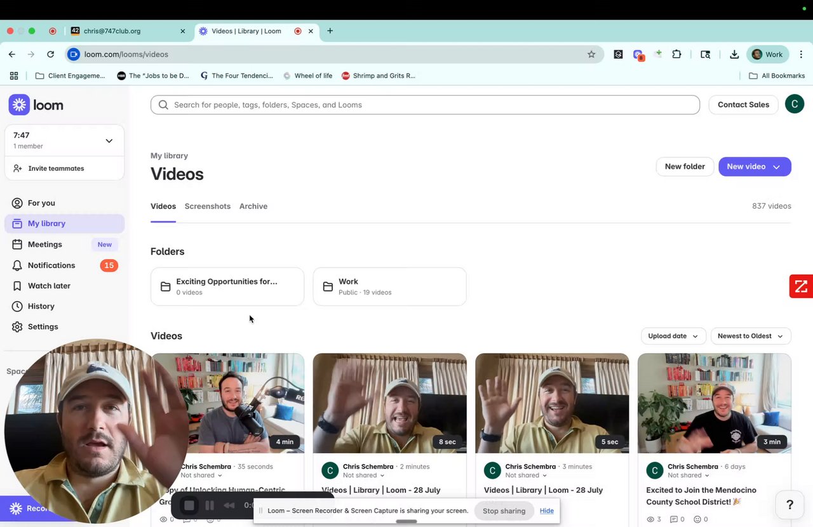Open the Work folder with 19 videos
Image resolution: width=813 pixels, height=527 pixels.
pos(390,286)
